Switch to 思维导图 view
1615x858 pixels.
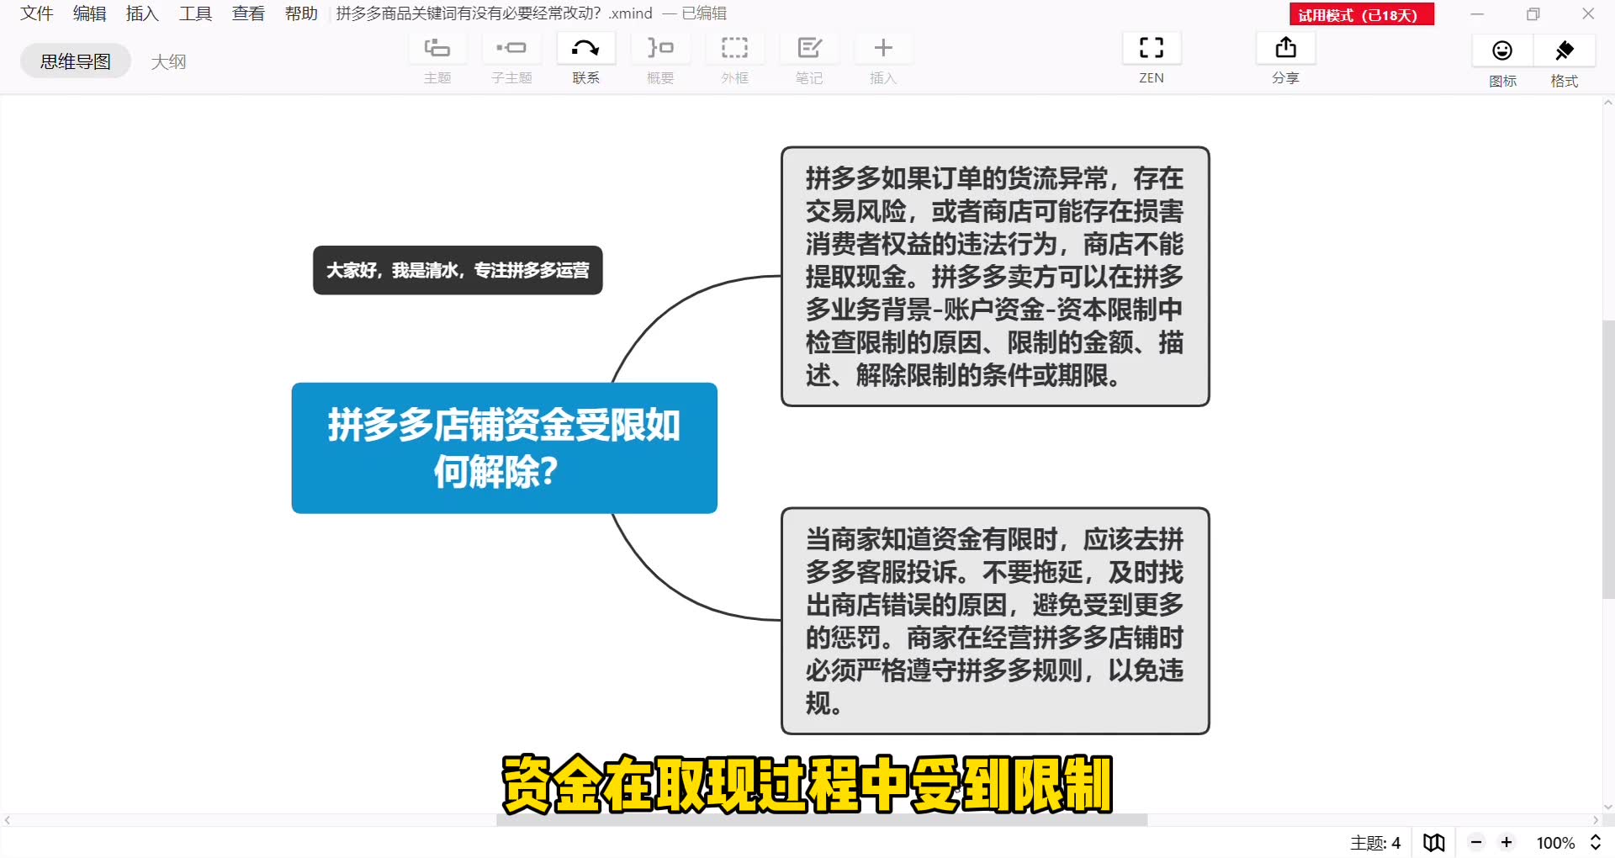coord(76,61)
